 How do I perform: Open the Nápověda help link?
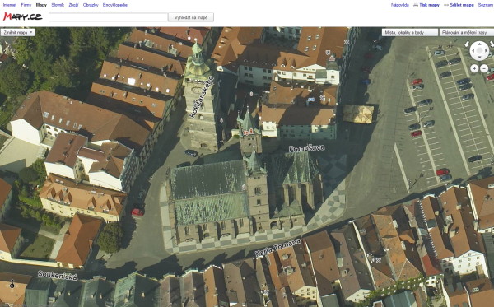coord(400,5)
